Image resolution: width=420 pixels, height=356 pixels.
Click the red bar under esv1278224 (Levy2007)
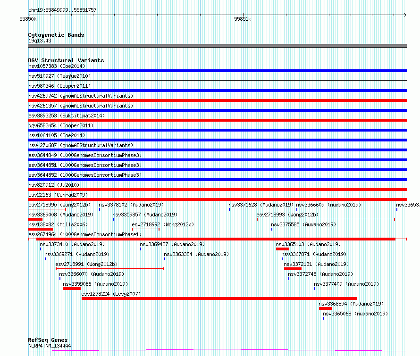click(219, 298)
